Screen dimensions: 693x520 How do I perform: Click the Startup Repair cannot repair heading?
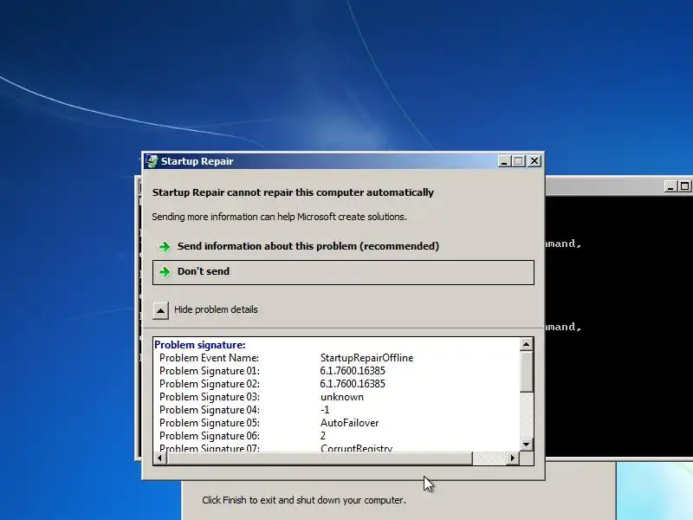pyautogui.click(x=293, y=192)
